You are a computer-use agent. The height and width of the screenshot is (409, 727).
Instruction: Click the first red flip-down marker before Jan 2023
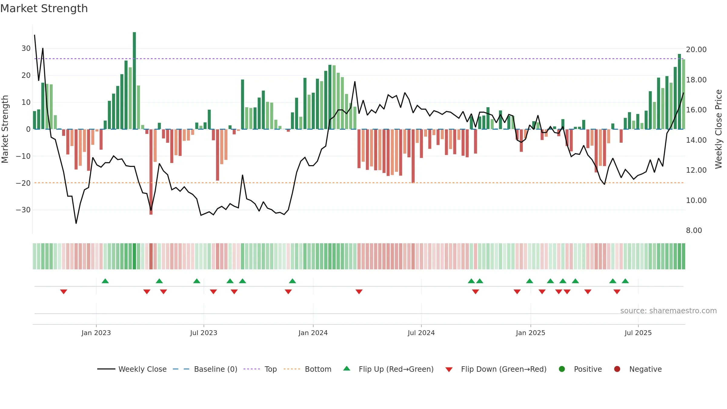[64, 292]
